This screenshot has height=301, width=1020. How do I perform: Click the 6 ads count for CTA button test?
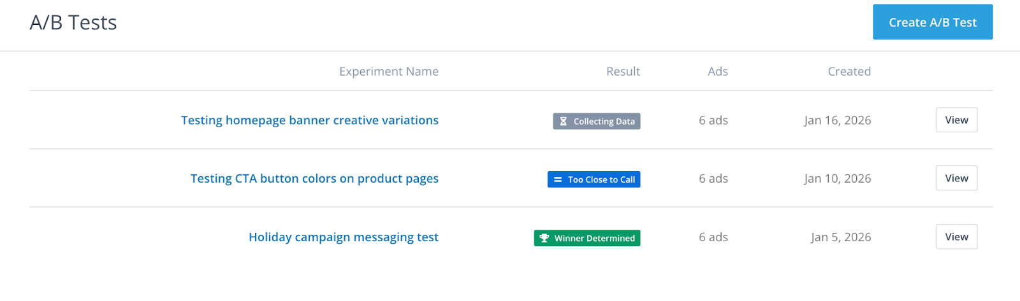(713, 179)
